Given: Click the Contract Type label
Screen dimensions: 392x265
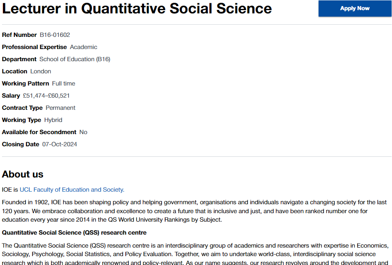Looking at the screenshot, I should 22,108.
